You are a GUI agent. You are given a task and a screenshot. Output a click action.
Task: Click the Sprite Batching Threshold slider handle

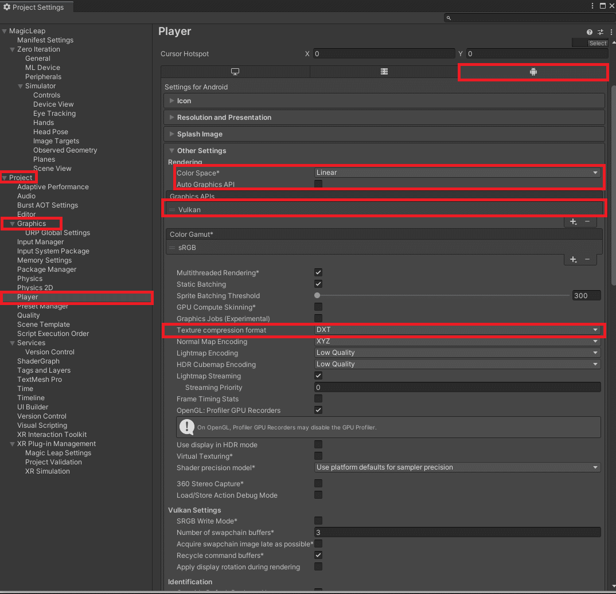317,295
